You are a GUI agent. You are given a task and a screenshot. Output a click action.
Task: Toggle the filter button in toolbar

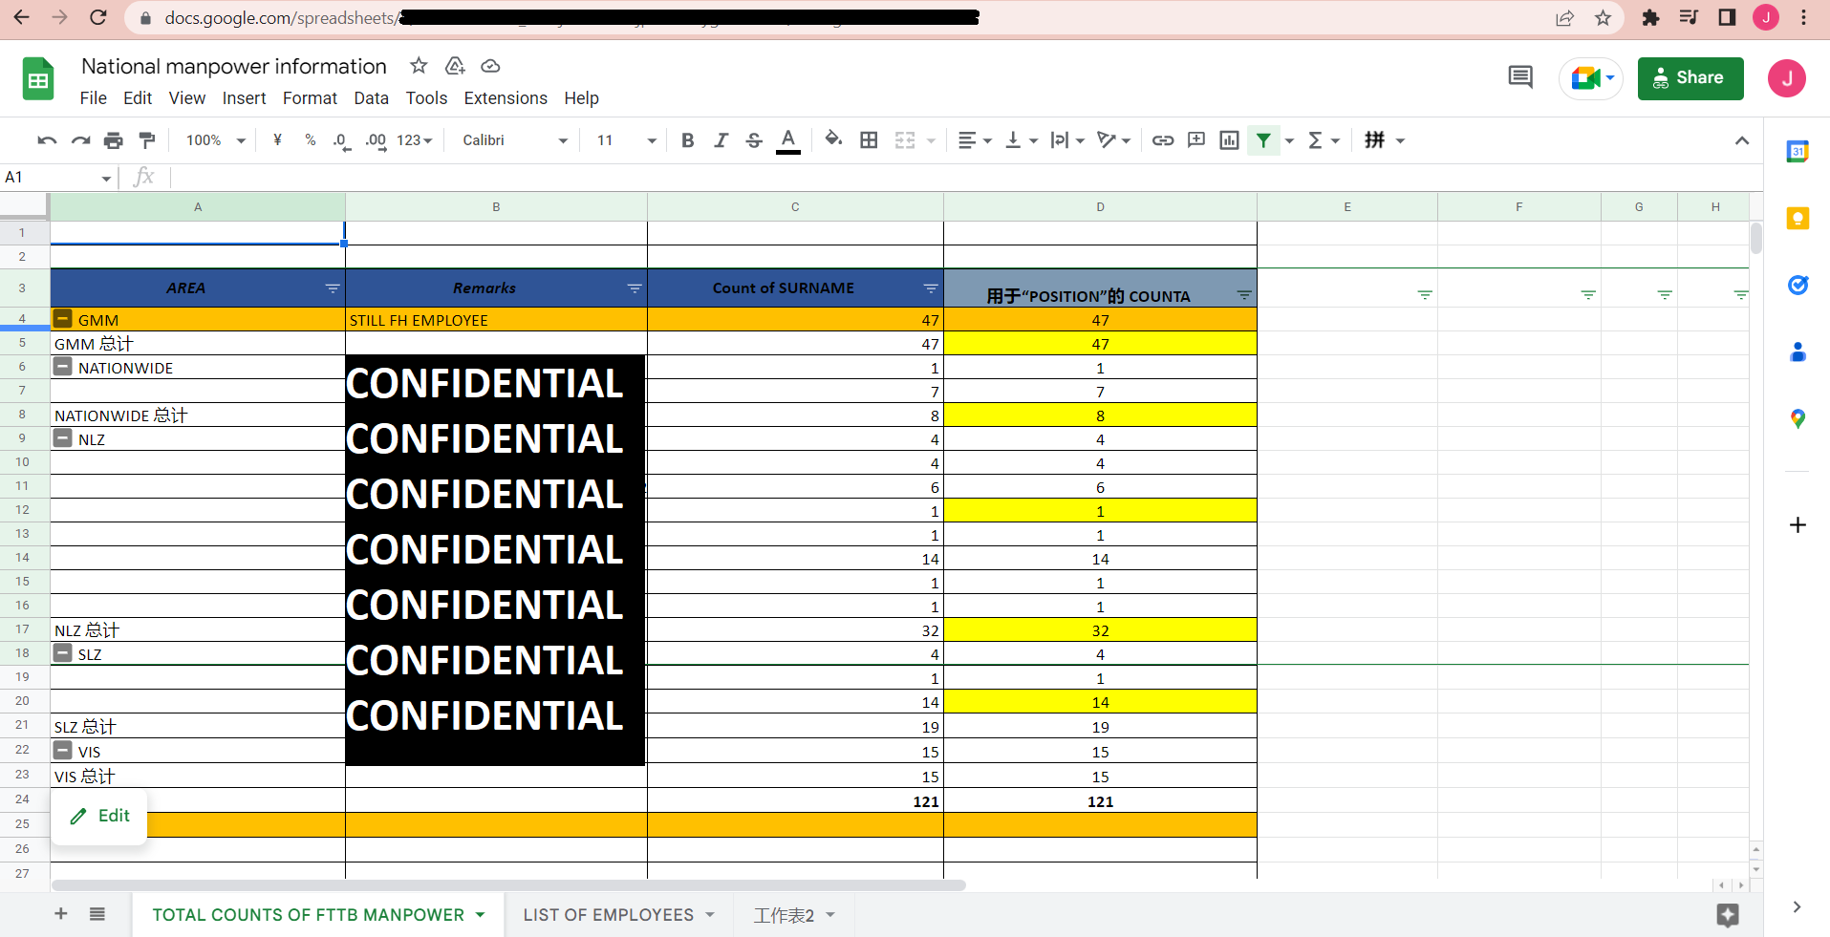1263,140
